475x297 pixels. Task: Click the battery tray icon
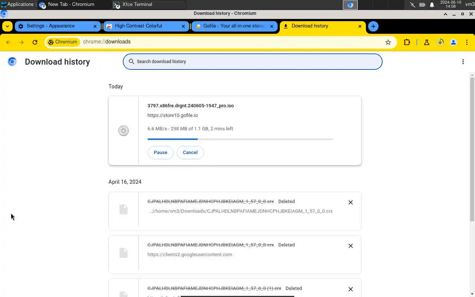(422, 5)
